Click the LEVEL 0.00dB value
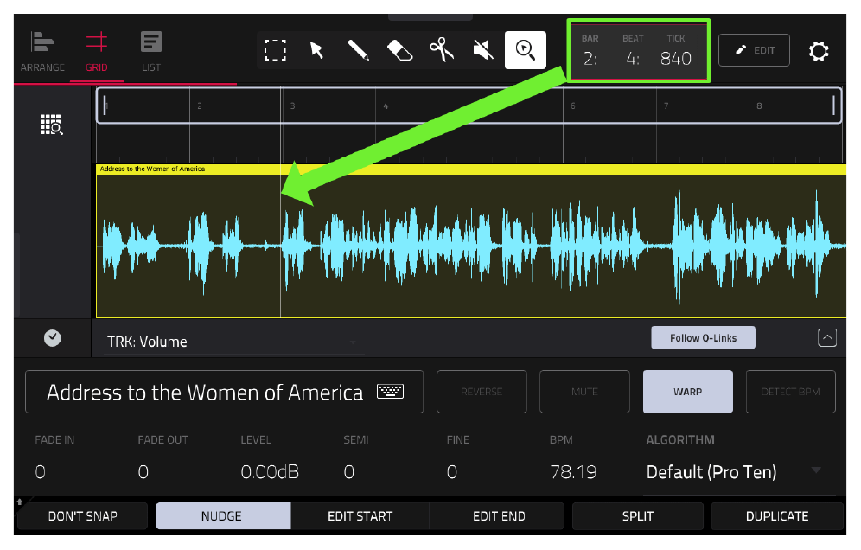The width and height of the screenshot is (861, 550). pos(270,472)
